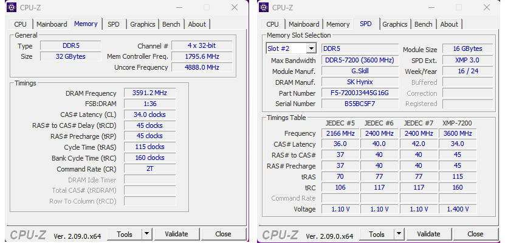Click the Week/Year value 16 / 24
The image size is (505, 243).
pos(468,71)
